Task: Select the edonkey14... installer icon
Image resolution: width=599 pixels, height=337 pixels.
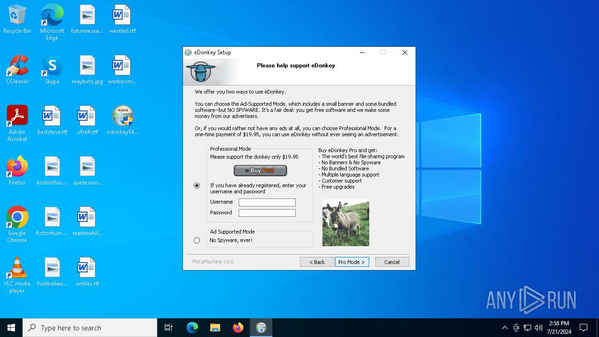Action: [122, 121]
